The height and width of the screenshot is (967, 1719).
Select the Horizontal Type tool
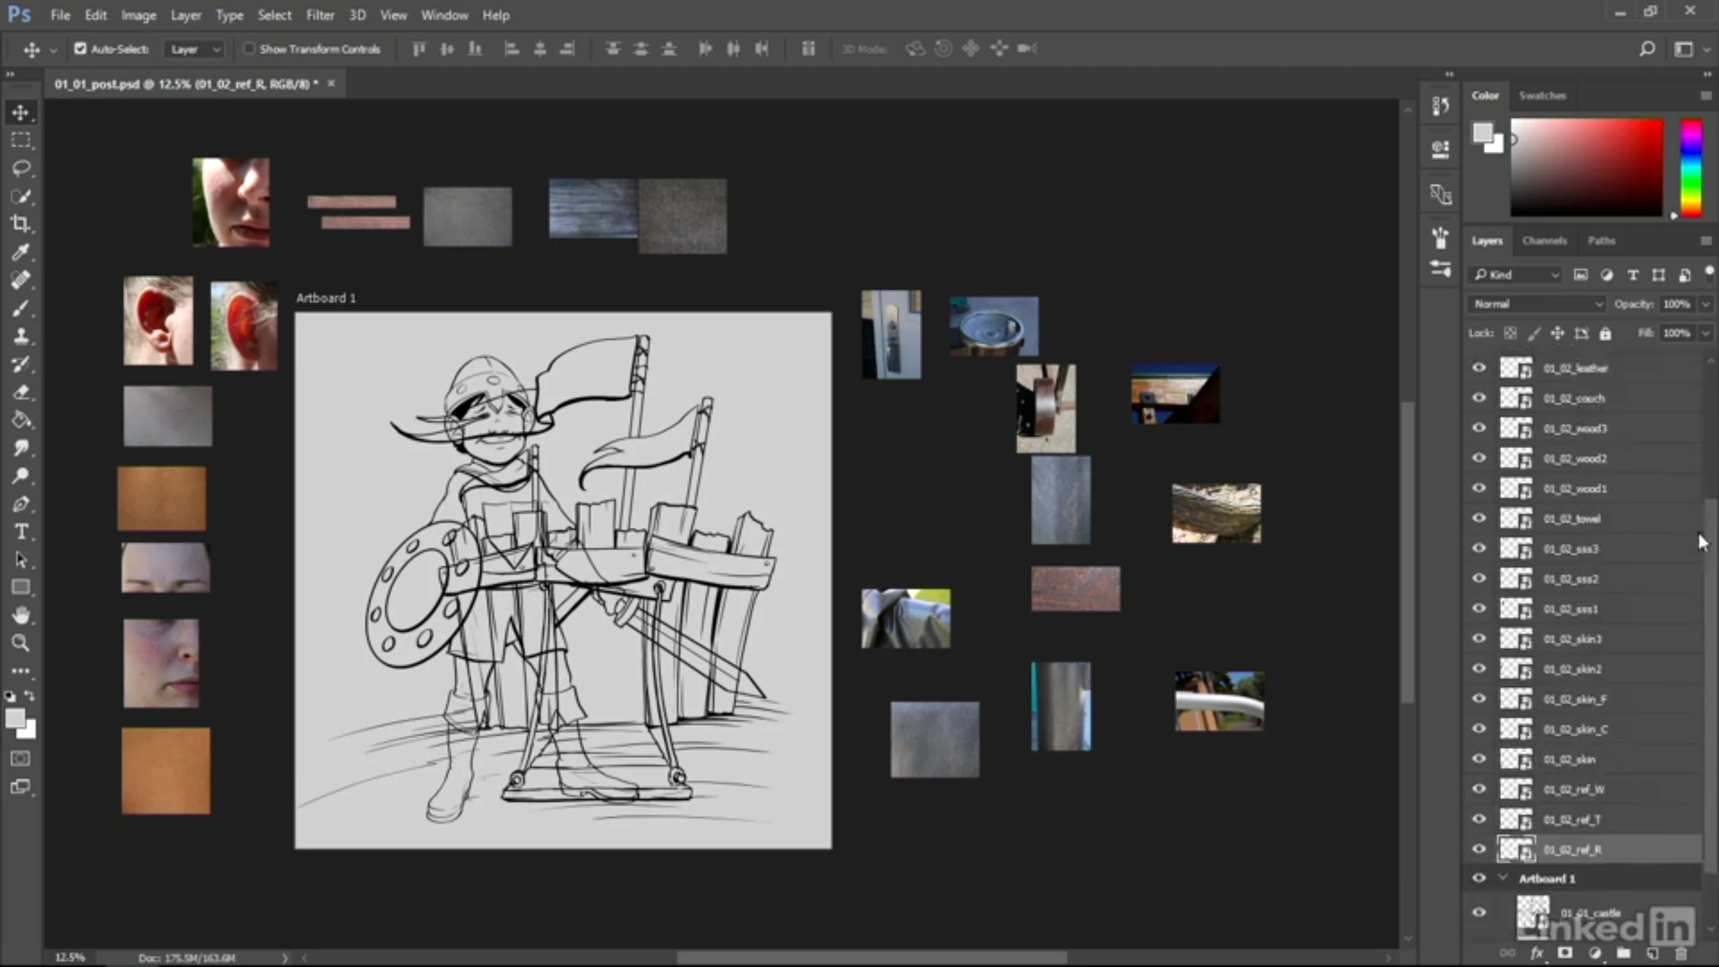(x=21, y=532)
